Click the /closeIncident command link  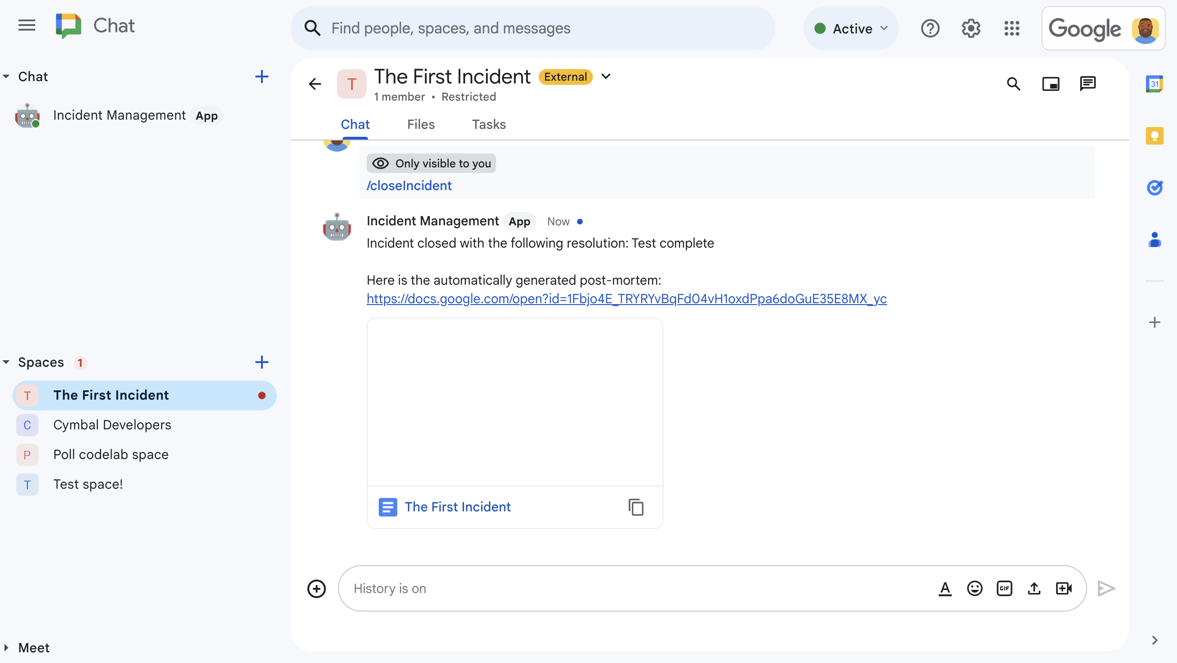[x=409, y=185]
